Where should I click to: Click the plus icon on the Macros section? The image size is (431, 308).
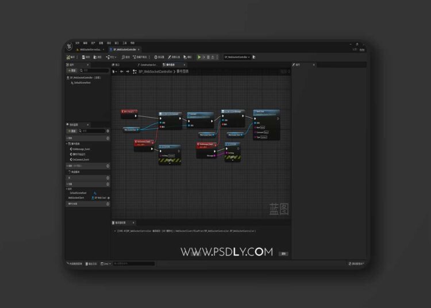[x=108, y=178]
